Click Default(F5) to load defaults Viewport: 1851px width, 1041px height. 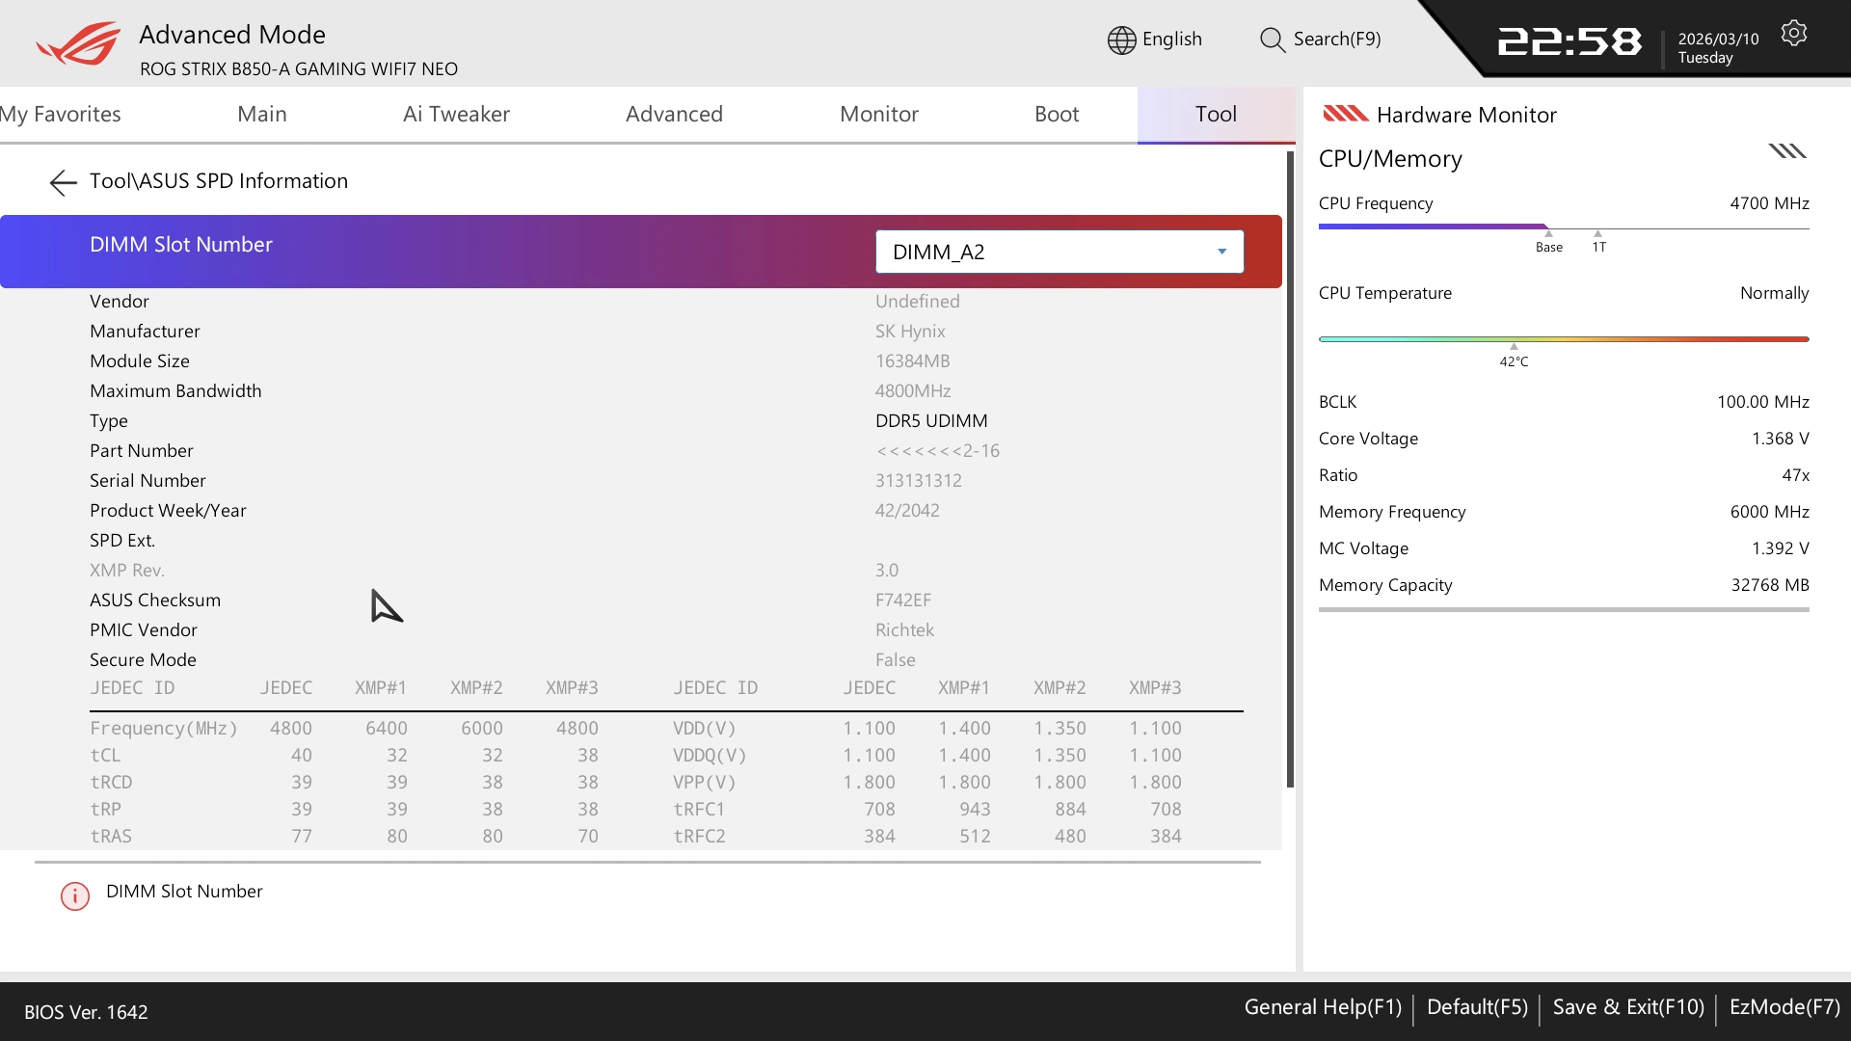(1476, 1007)
